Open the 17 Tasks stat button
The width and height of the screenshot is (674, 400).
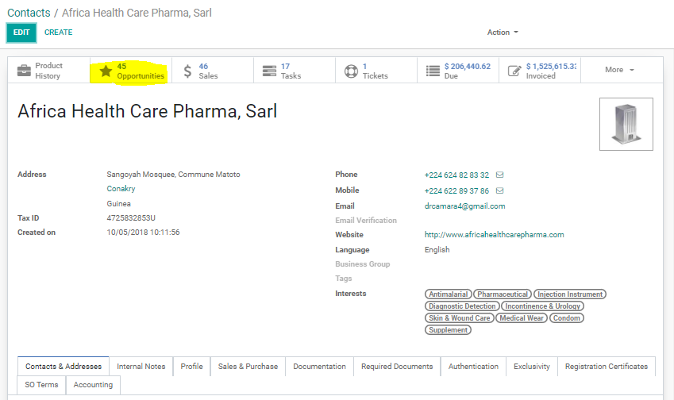(x=295, y=71)
